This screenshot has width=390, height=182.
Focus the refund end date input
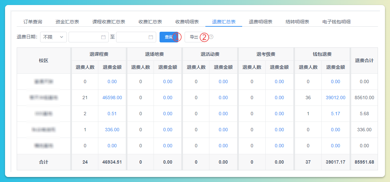[x=136, y=37]
